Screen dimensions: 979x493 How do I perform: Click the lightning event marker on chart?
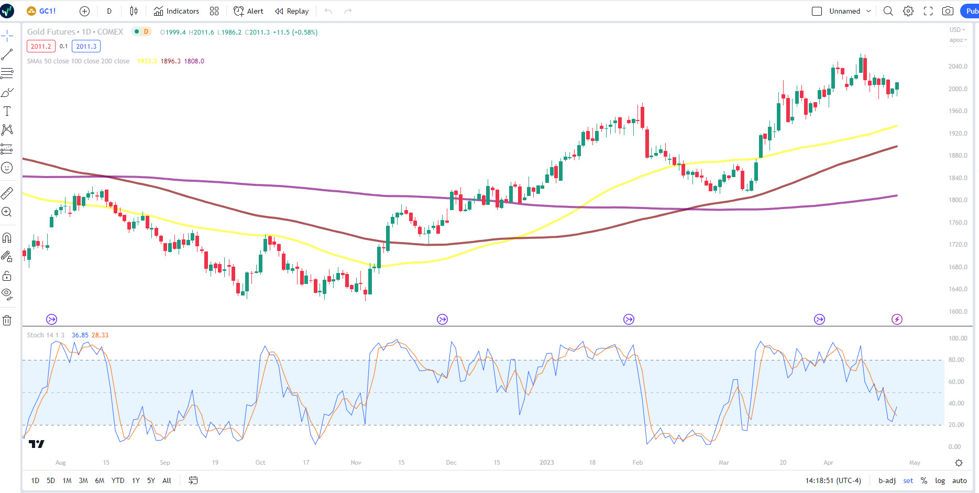point(897,319)
